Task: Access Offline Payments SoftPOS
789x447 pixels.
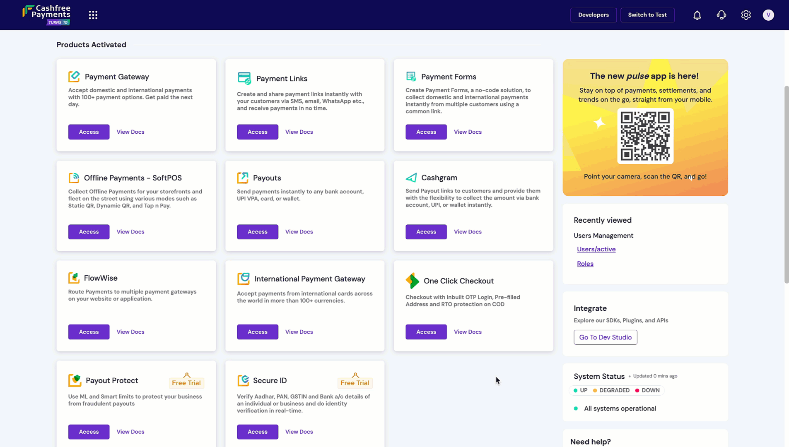Action: (89, 232)
